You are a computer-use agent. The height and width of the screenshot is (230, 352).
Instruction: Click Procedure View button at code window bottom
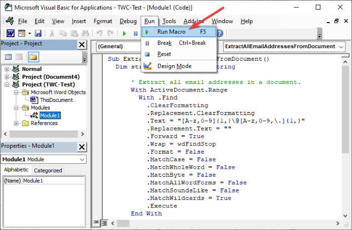pos(96,222)
